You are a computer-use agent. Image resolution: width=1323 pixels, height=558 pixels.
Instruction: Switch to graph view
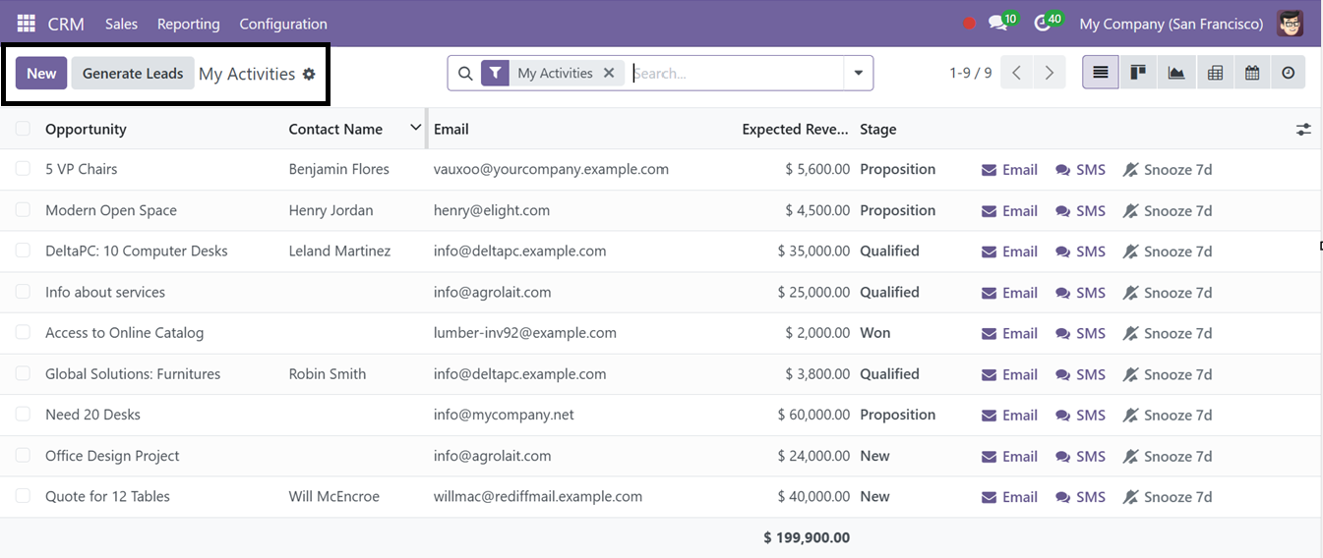point(1176,73)
